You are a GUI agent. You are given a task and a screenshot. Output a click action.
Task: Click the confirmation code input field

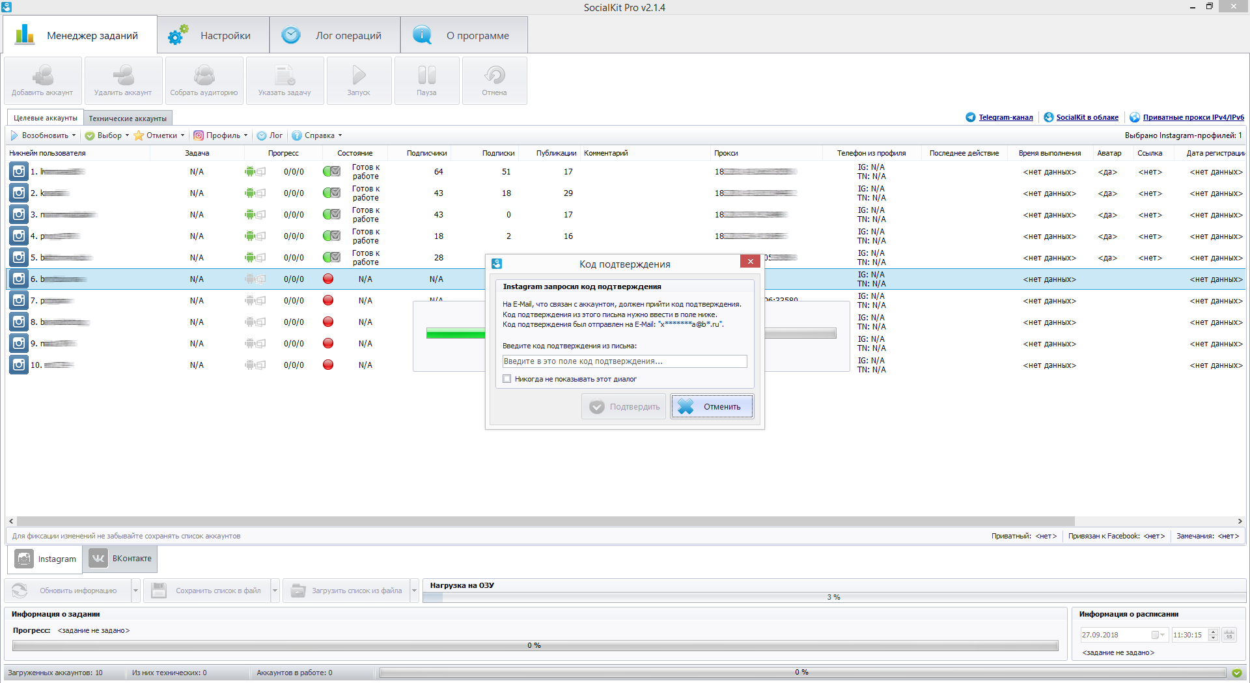click(x=624, y=361)
